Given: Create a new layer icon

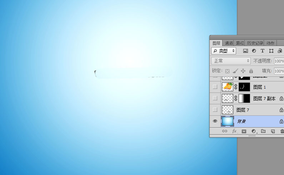Looking at the screenshot, I should tap(273, 131).
